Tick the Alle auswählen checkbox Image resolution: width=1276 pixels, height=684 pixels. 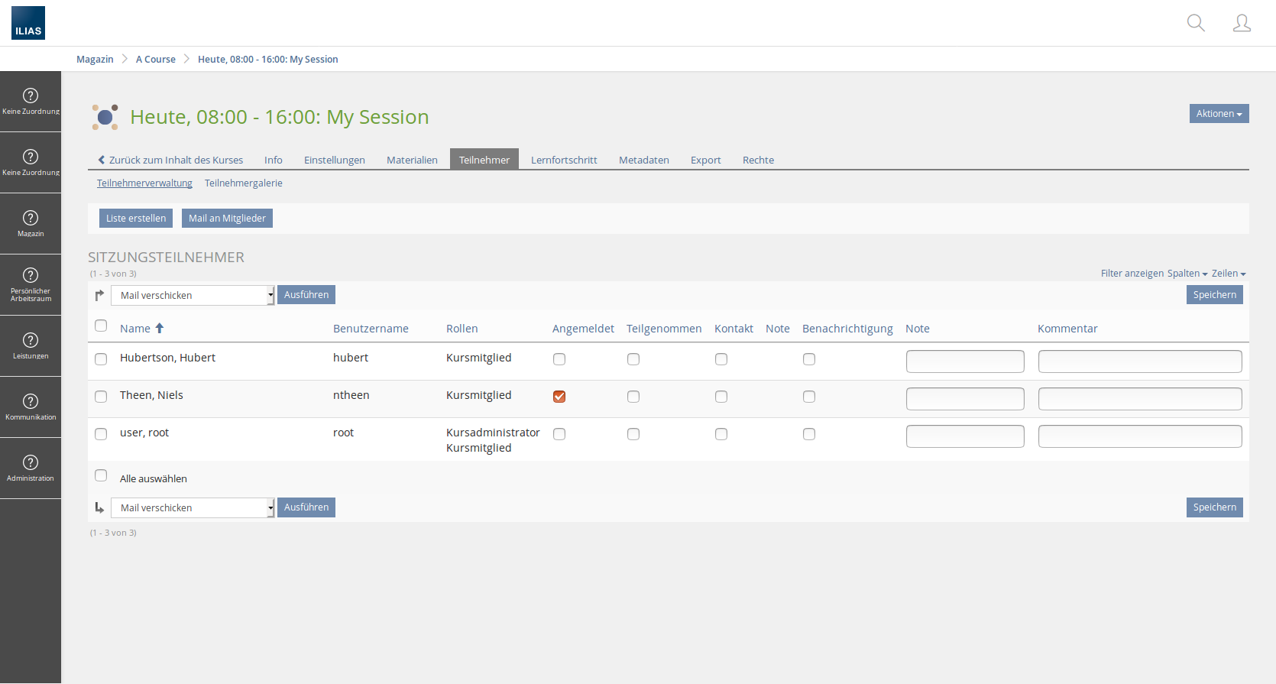[101, 475]
